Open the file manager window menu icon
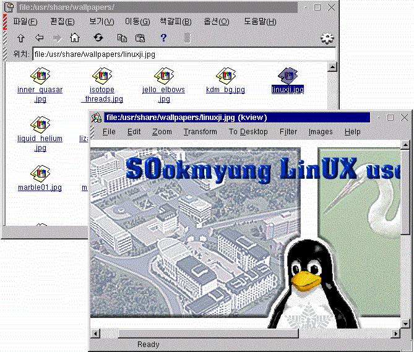This screenshot has width=414, height=352. pyautogui.click(x=9, y=7)
